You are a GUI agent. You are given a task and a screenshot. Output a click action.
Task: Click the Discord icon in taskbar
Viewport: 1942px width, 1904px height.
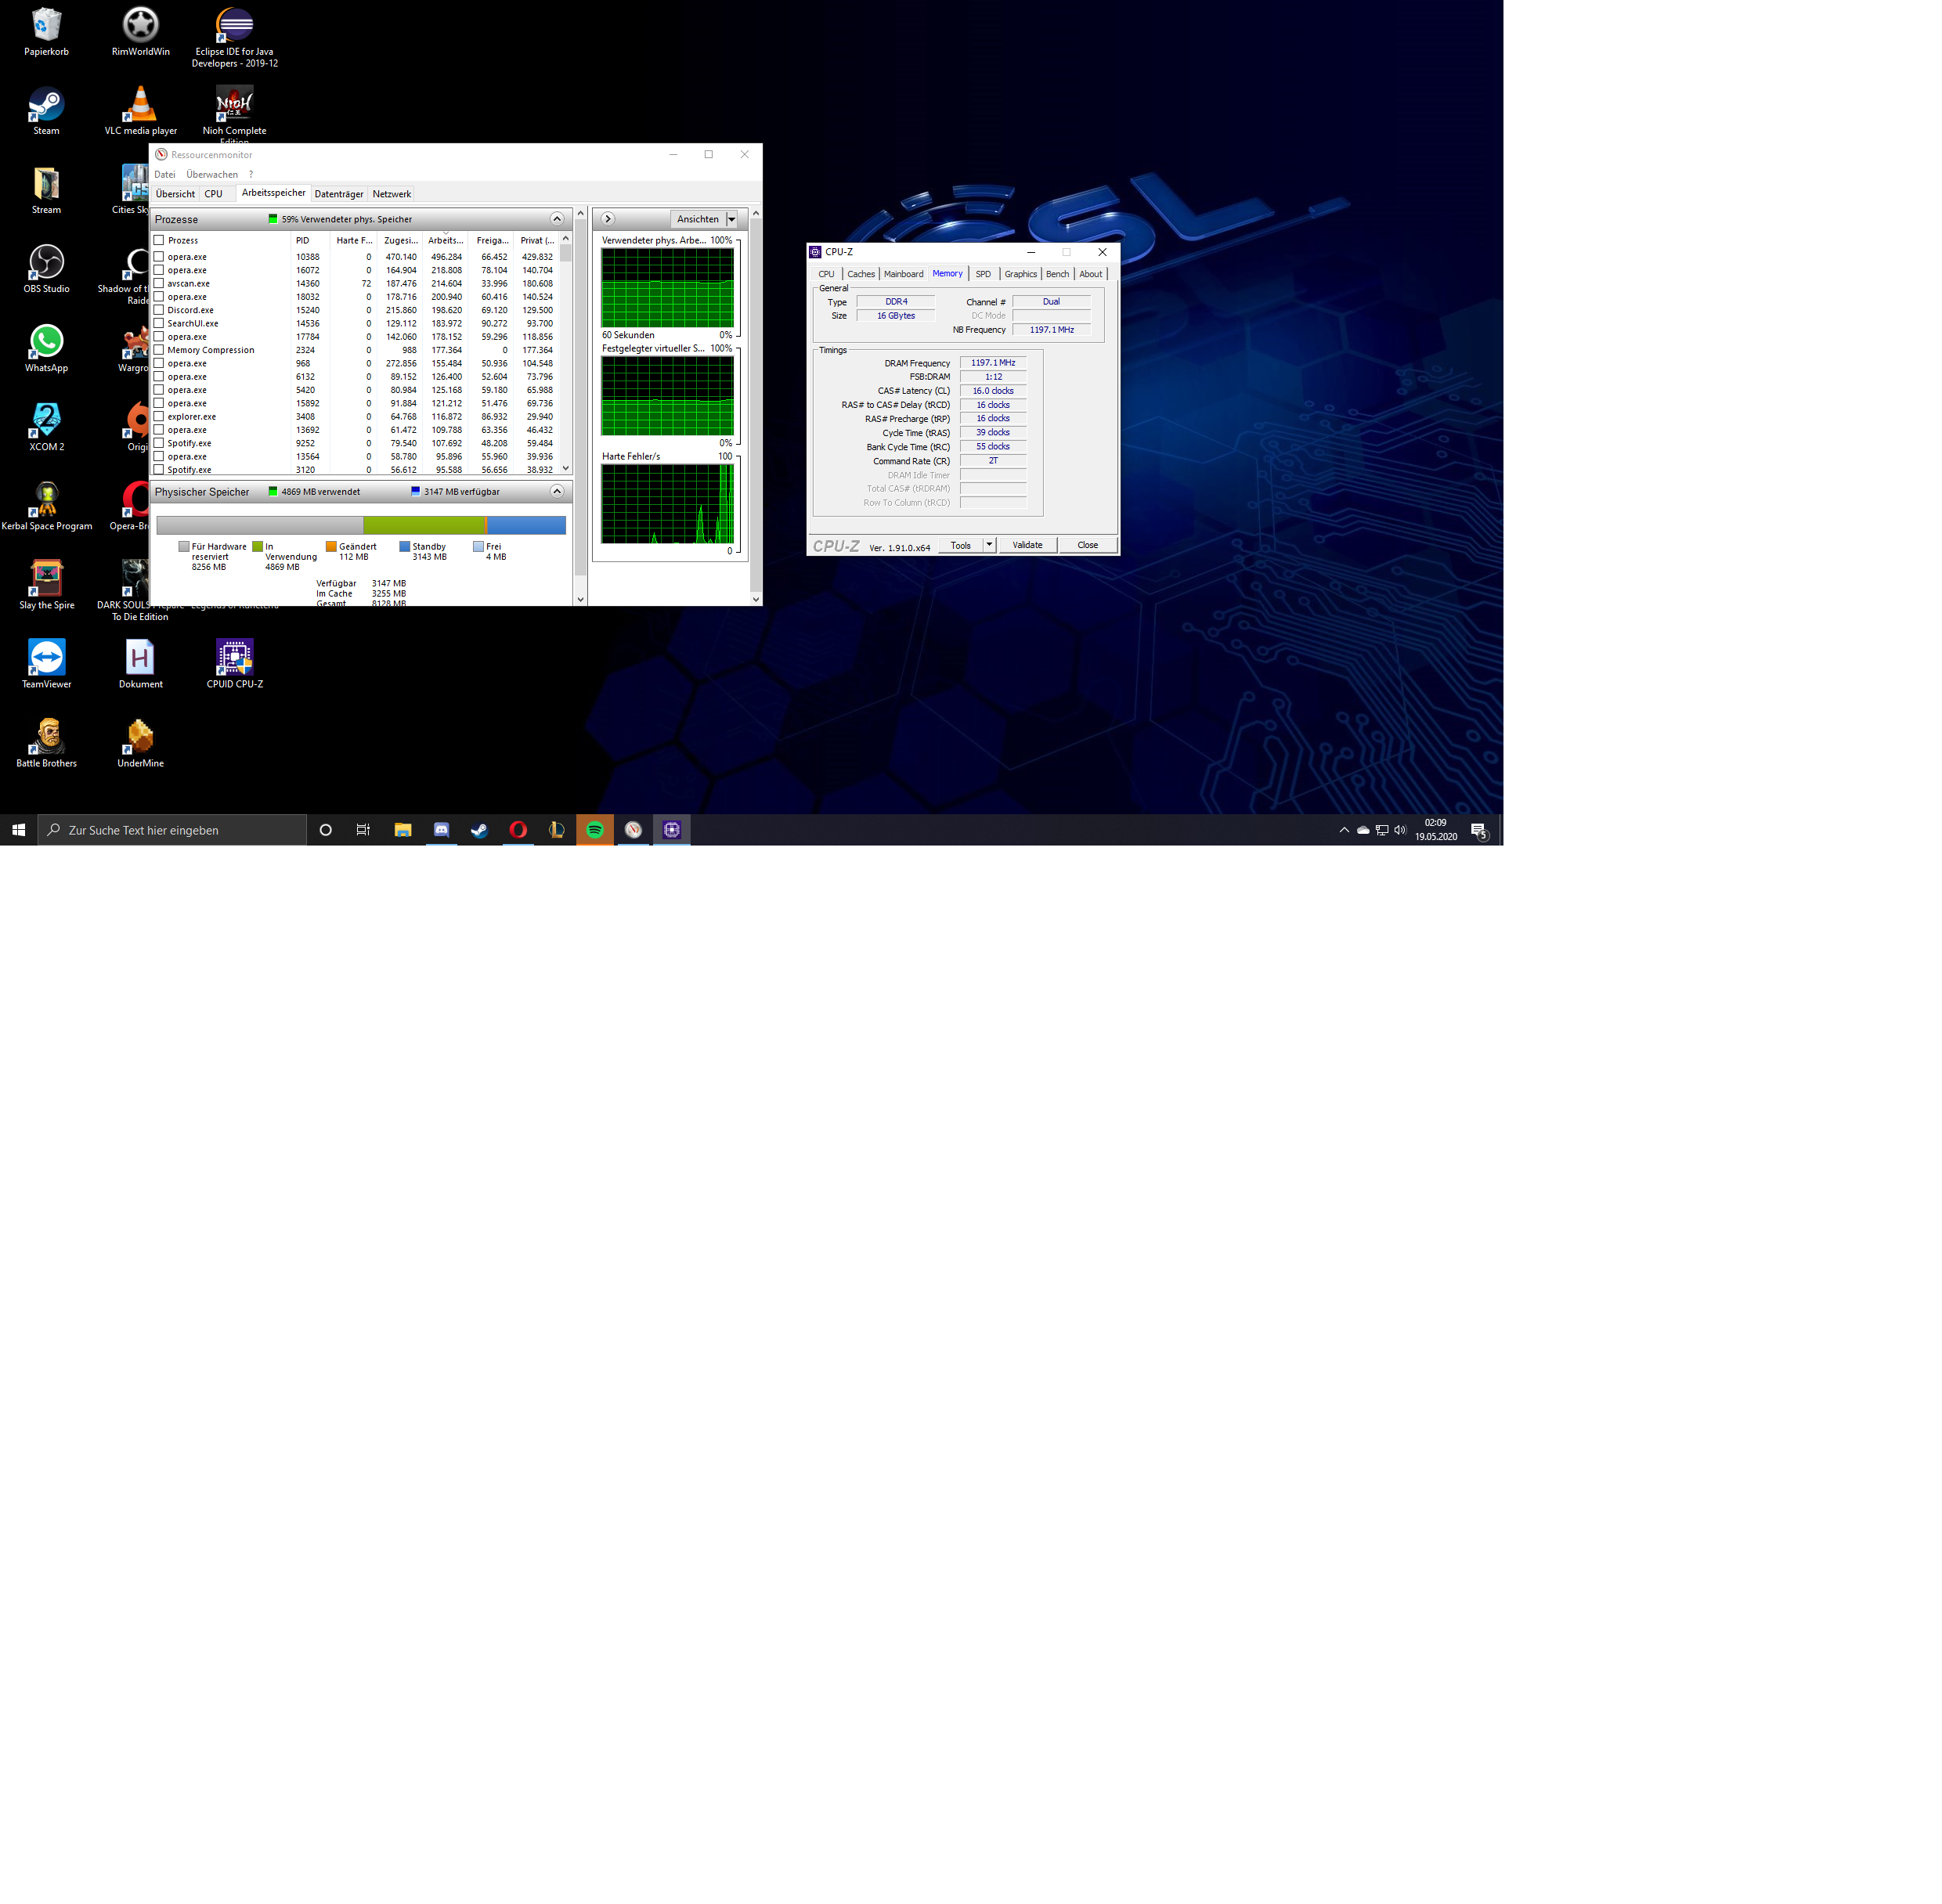click(441, 830)
